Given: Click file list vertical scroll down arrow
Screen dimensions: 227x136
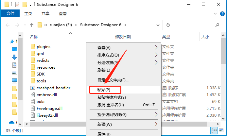Looking at the screenshot, I should (223, 119).
